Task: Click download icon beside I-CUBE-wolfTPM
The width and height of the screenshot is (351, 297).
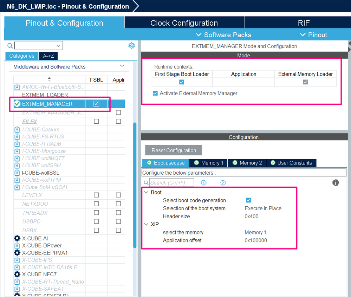Action: pos(17,180)
